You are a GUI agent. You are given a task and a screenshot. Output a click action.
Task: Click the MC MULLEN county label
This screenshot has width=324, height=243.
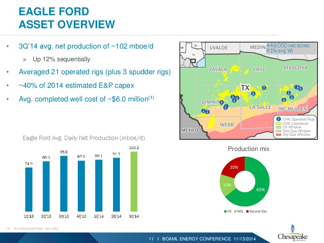(293, 109)
